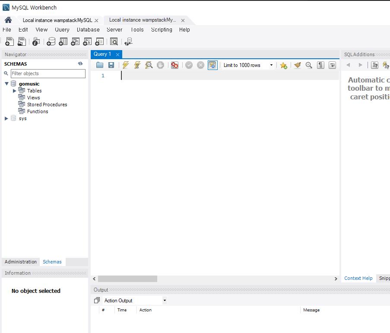Click the editor scroll left arrow
Screen dimensions: 390x333
point(94,279)
